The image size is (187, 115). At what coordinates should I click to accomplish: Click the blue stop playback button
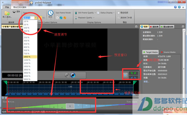pyautogui.click(x=73, y=75)
